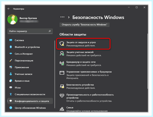The height and width of the screenshot is (117, 153).
Task: Minimize the Параметры window
Action: point(129,7)
